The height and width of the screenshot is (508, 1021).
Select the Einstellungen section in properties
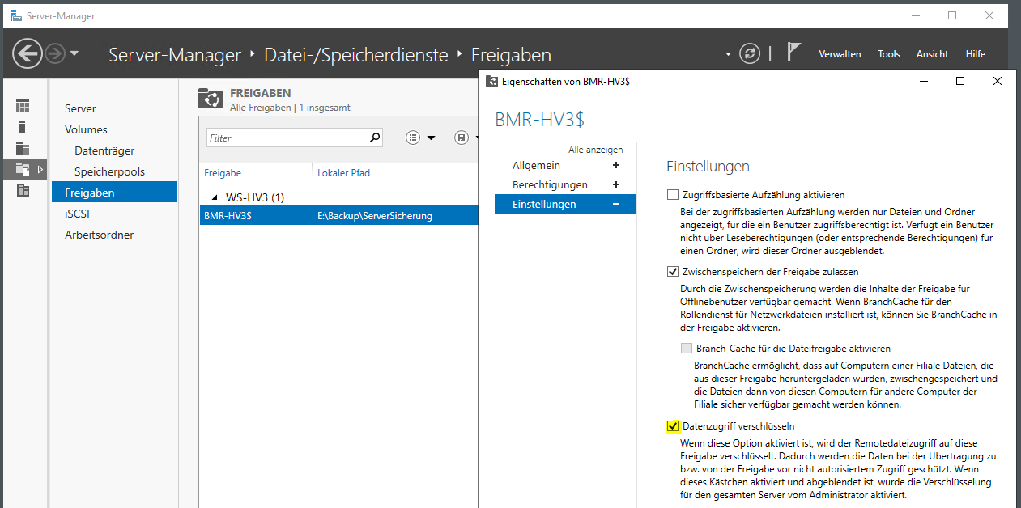coord(565,204)
